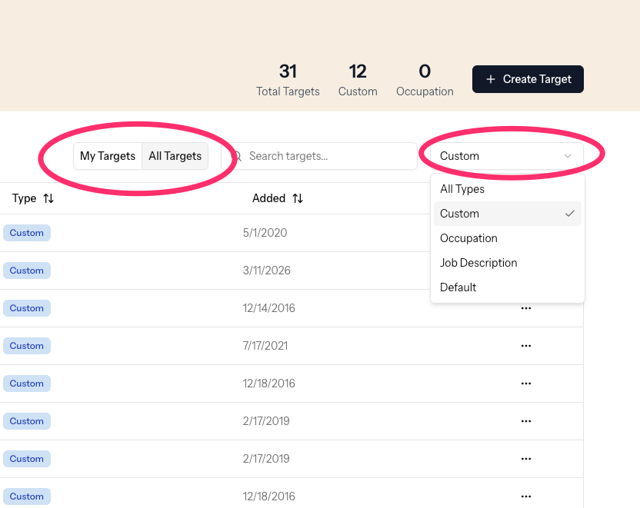This screenshot has height=508, width=640.
Task: Click the search magnifier icon
Action: point(237,156)
